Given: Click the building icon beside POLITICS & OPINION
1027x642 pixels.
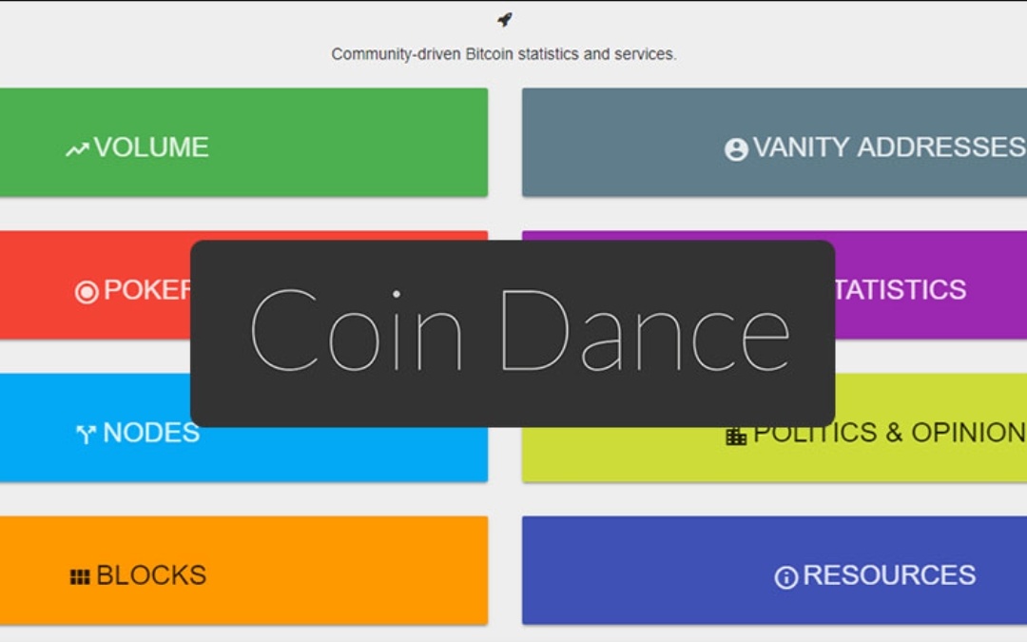Looking at the screenshot, I should pos(736,436).
